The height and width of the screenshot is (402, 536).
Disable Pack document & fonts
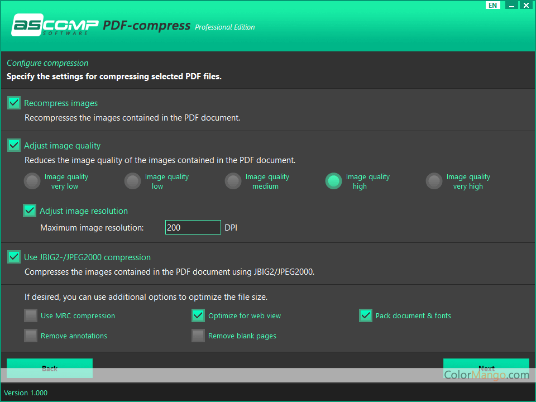[x=365, y=315]
